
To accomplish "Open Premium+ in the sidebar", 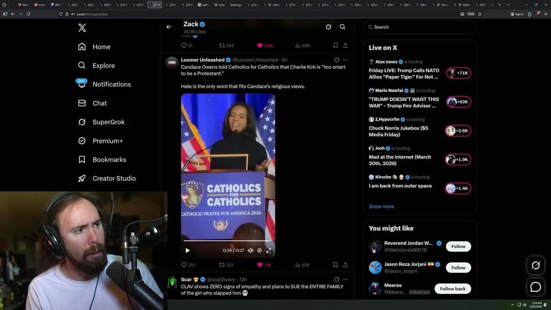I will click(100, 141).
